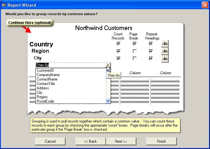Image resolution: width=210 pixels, height=149 pixels.
Task: Select the Country group heading
Action: click(x=41, y=44)
